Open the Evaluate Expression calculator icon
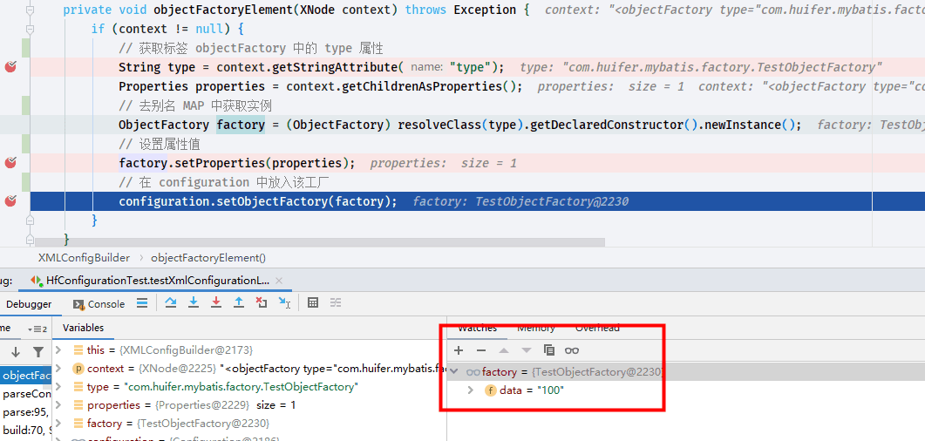925x441 pixels. pos(313,302)
